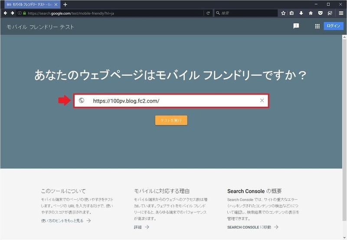Close the モバイル フレンドリー テスト tab
Screen dimensions: 347x240
(56, 4)
